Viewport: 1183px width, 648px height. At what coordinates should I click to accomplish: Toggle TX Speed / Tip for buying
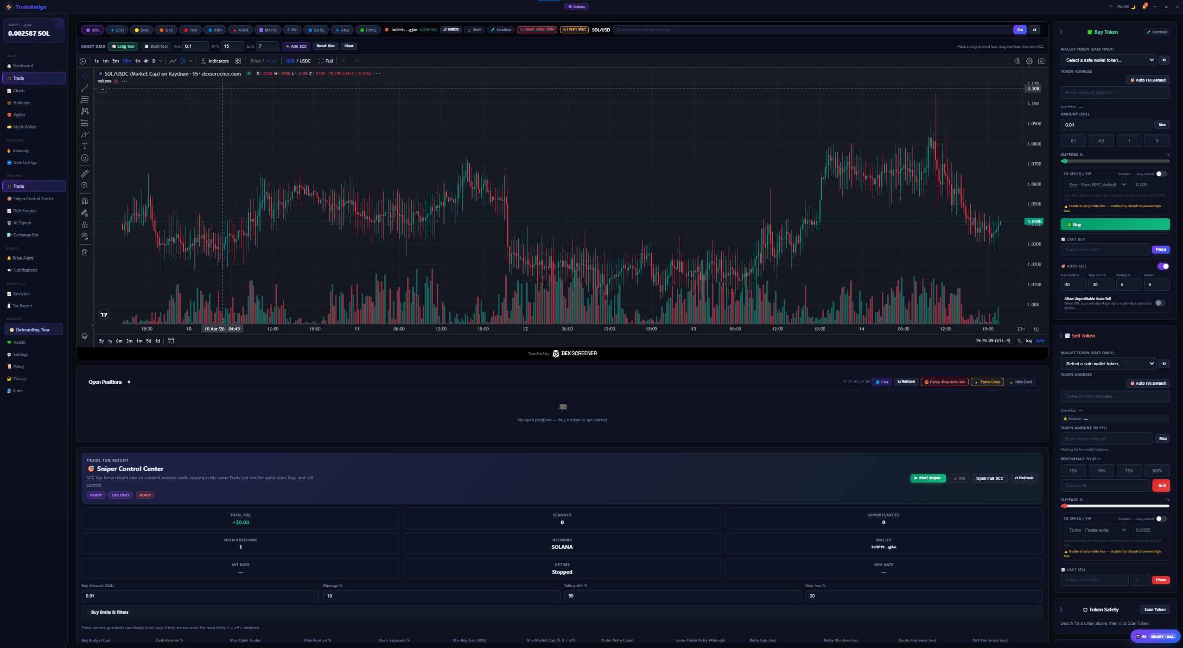click(1161, 173)
